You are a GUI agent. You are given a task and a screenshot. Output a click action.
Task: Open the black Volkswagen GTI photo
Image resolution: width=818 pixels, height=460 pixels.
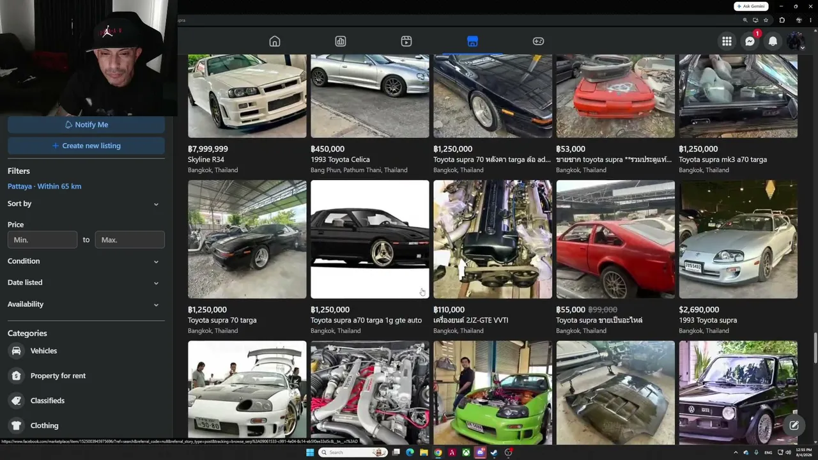pyautogui.click(x=738, y=393)
